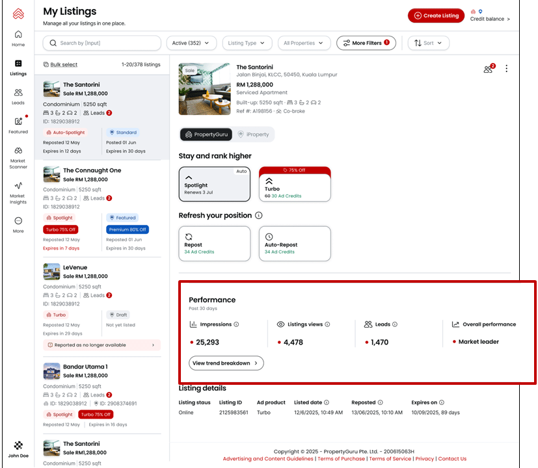Click the Home sidebar icon
The height and width of the screenshot is (468, 538).
point(18,38)
